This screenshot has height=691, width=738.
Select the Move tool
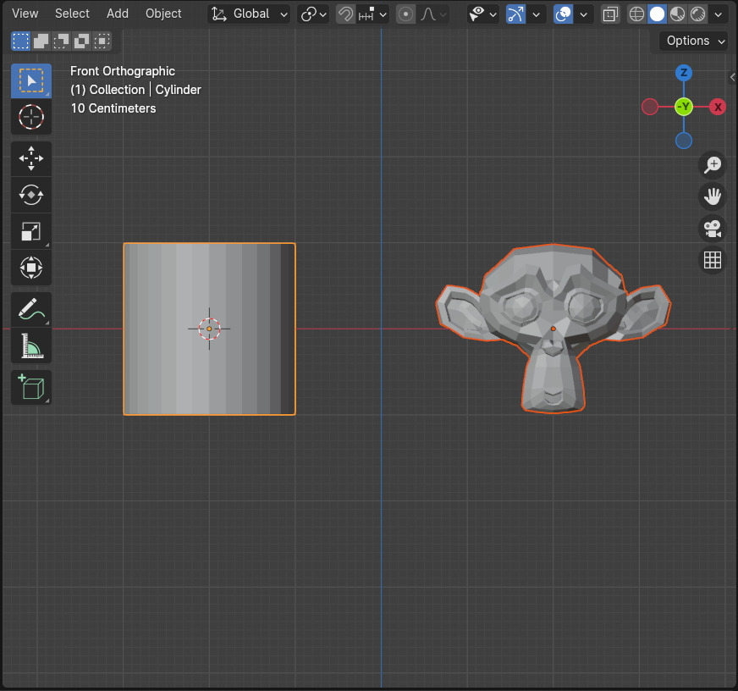coord(31,158)
